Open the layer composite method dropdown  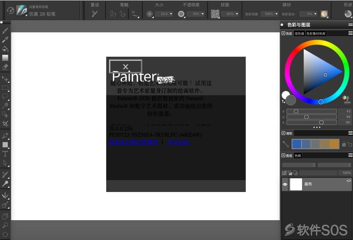click(299, 165)
